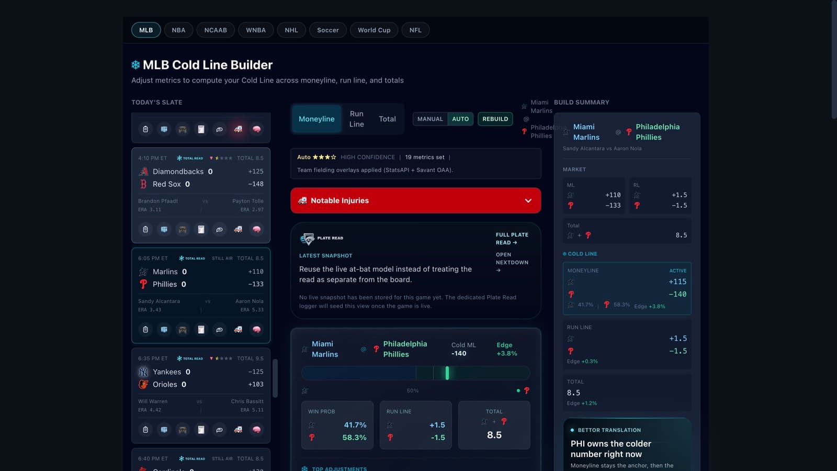The height and width of the screenshot is (471, 837).
Task: Click the brain icon on the Yankees–Orioles card
Action: point(256,430)
